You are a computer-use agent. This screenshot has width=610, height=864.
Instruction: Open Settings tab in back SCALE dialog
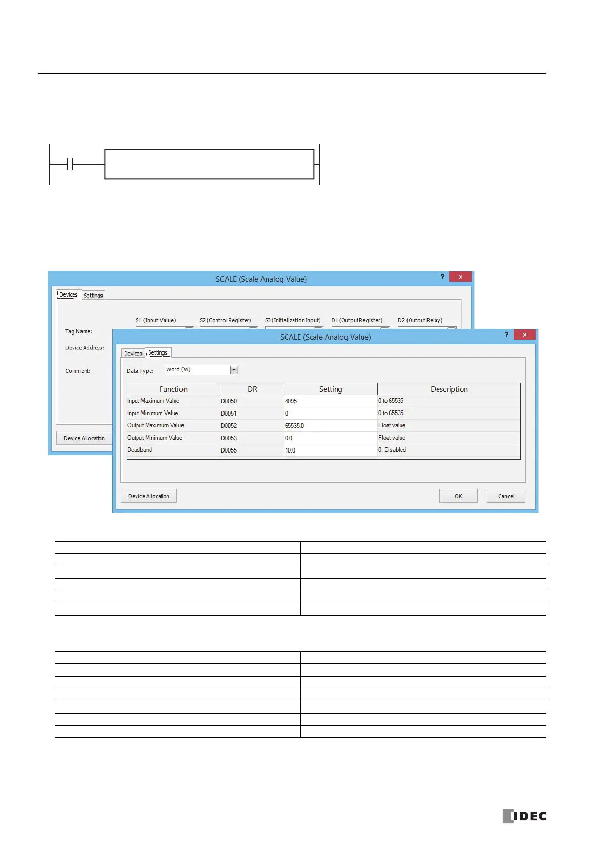pyautogui.click(x=93, y=295)
